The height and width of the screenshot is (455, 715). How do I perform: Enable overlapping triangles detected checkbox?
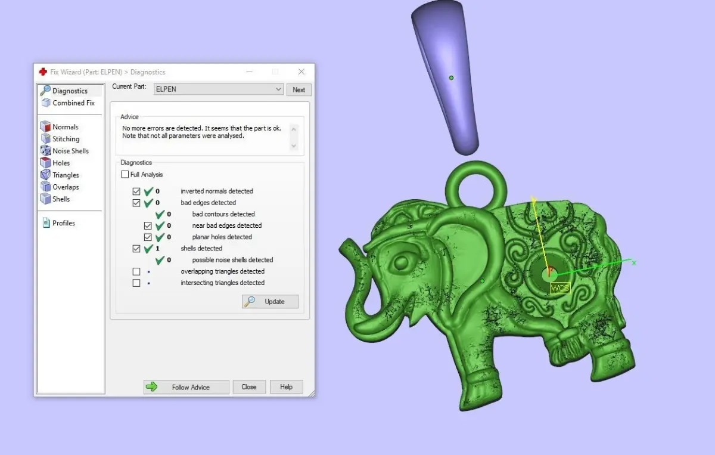pos(136,271)
